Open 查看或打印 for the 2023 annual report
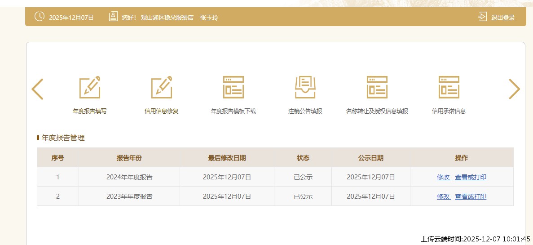Viewport: 533px width, 245px height. [x=471, y=196]
